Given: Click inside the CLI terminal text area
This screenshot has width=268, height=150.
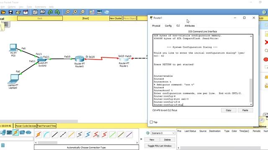Looking at the screenshot, I should pyautogui.click(x=201, y=70).
